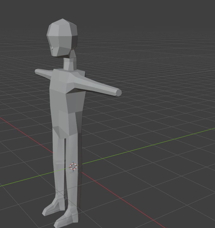Click the 3D cursor crosshair near the knee
Screen dimensions: 215x228
(x=73, y=167)
